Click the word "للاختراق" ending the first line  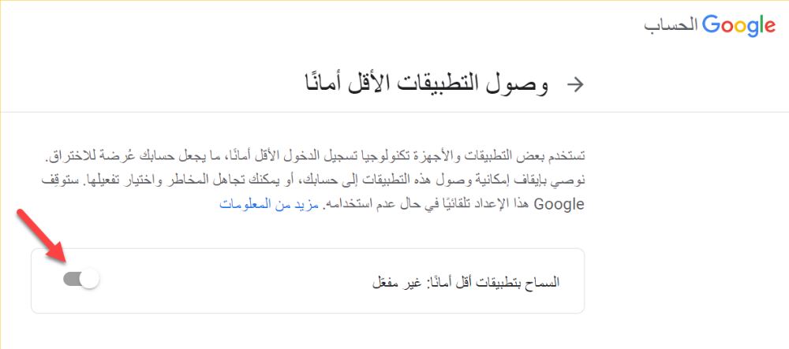tap(63, 158)
